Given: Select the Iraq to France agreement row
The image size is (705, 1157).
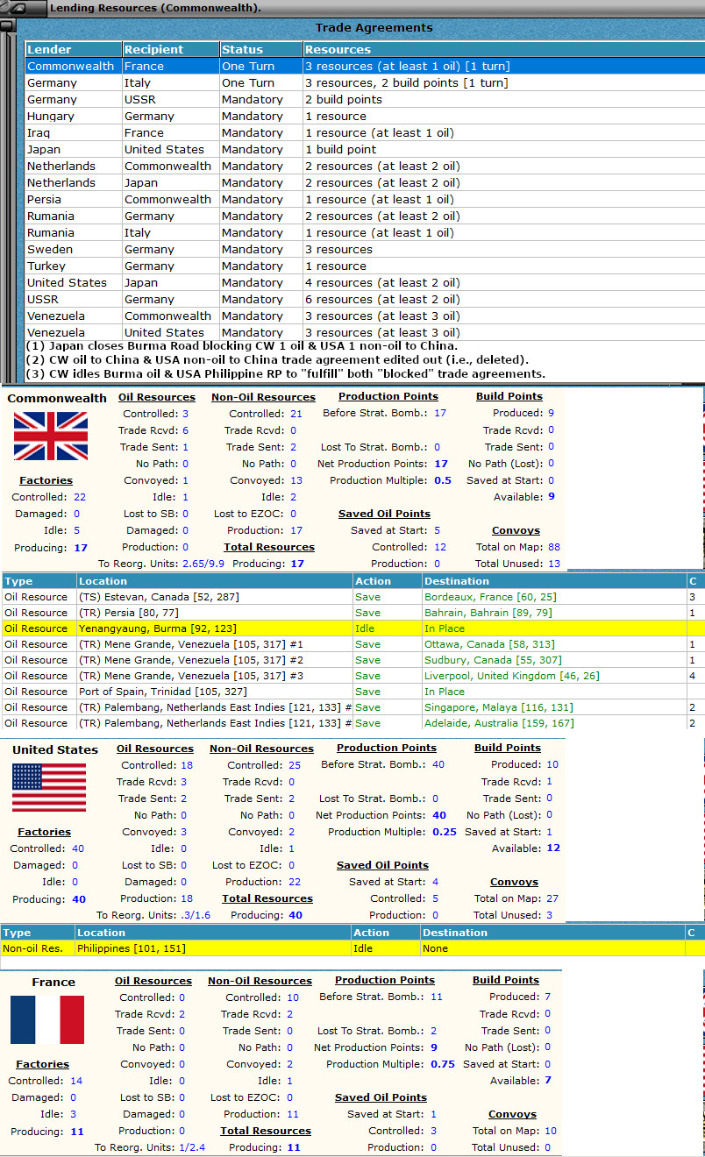Looking at the screenshot, I should tap(364, 132).
